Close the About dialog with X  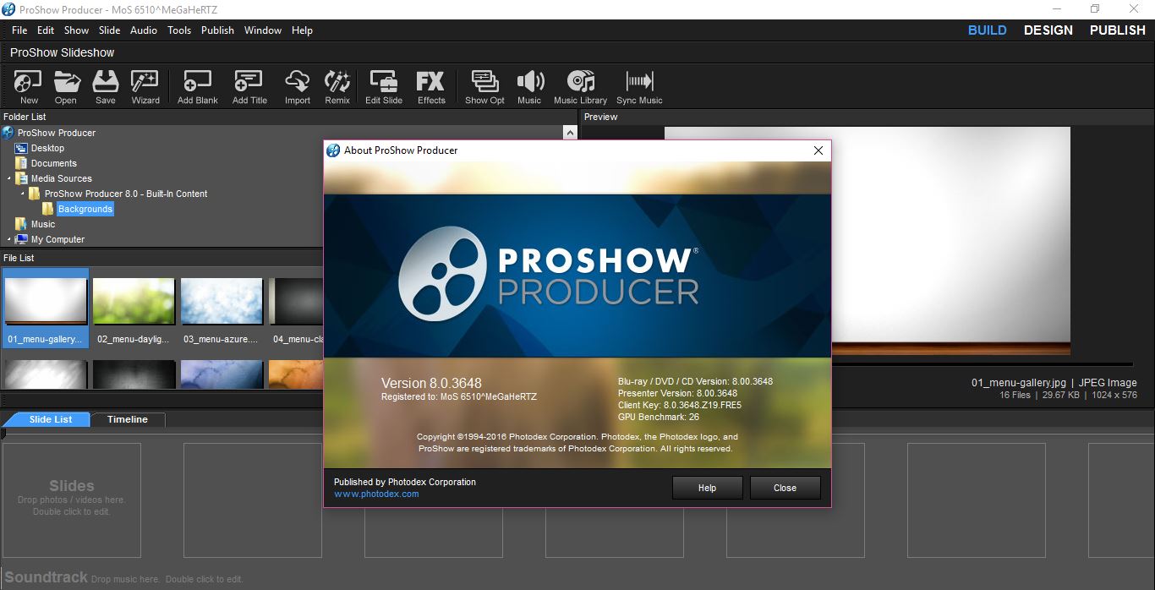[818, 150]
